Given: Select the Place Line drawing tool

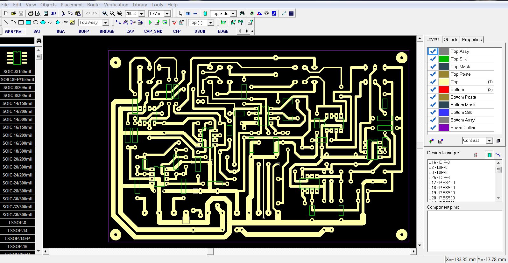Looking at the screenshot, I should tap(6, 22).
